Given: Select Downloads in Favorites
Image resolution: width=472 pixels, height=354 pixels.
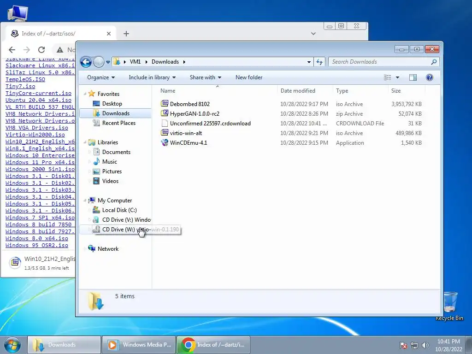Looking at the screenshot, I should tap(116, 113).
